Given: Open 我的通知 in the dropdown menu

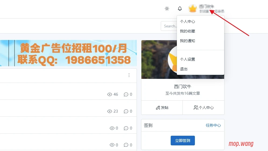Looking at the screenshot, I should pyautogui.click(x=187, y=41).
